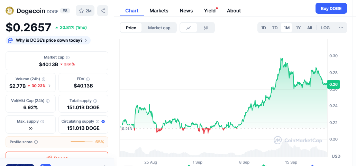Click the 20.81% (1mo) change text
The height and width of the screenshot is (166, 356).
point(73,28)
